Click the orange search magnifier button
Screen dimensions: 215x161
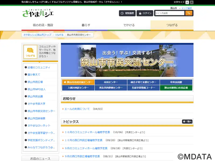pos(189,13)
